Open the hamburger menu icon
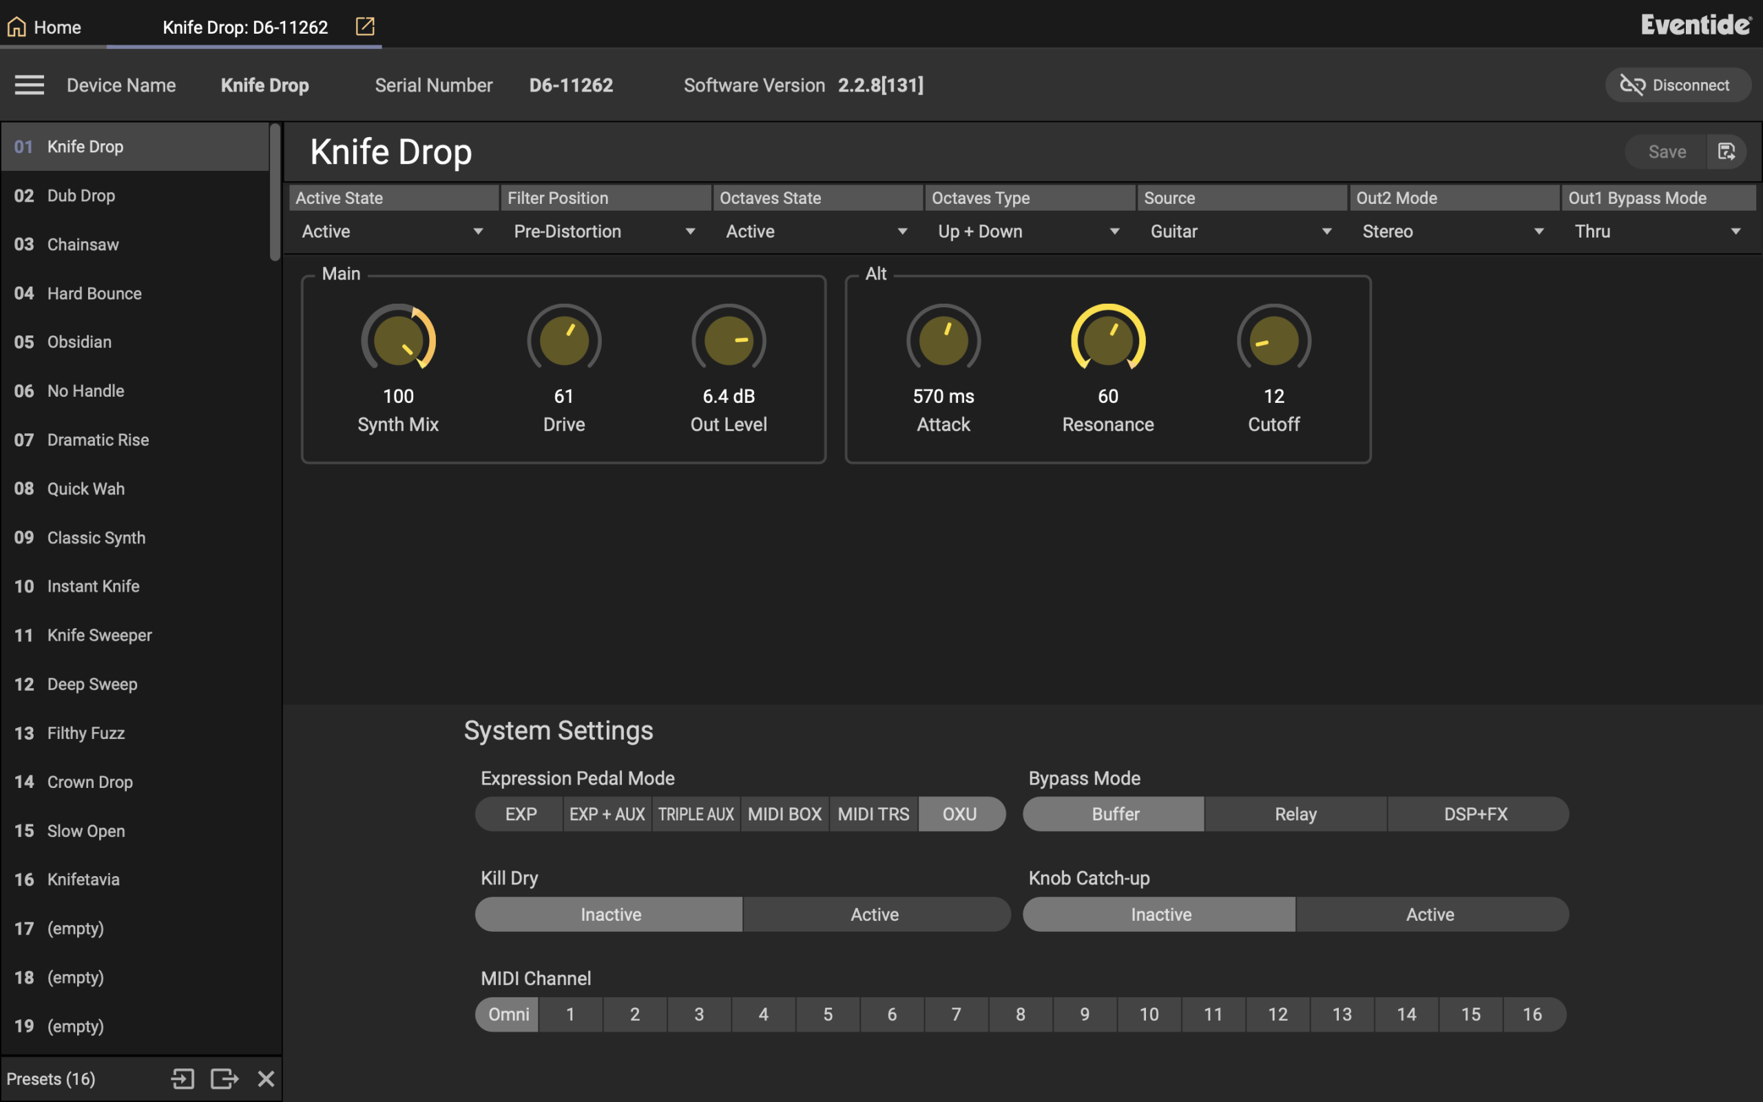The image size is (1763, 1102). coord(30,85)
